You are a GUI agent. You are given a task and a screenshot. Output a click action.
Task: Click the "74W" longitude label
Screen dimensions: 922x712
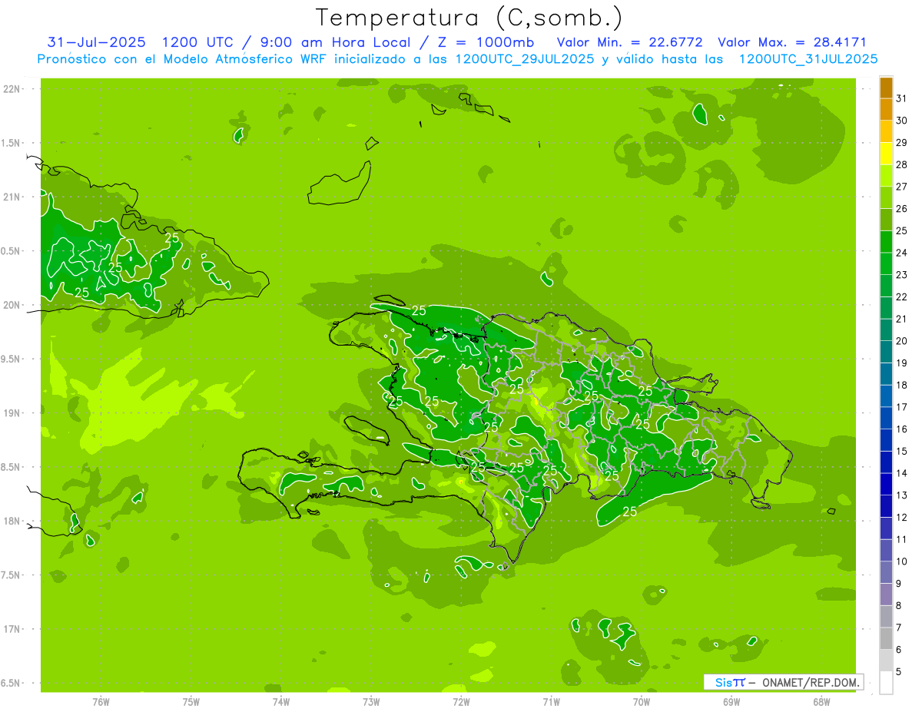click(281, 702)
